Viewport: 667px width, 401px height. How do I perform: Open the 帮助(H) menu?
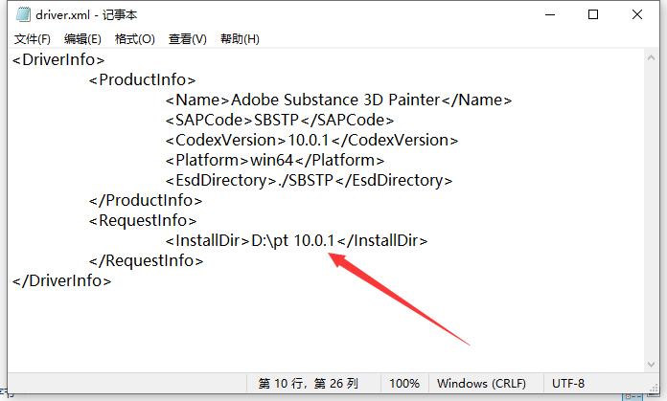click(x=240, y=39)
